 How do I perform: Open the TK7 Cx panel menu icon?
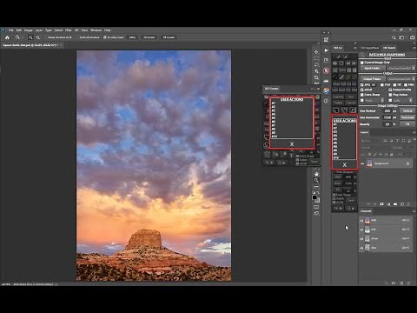[x=355, y=48]
